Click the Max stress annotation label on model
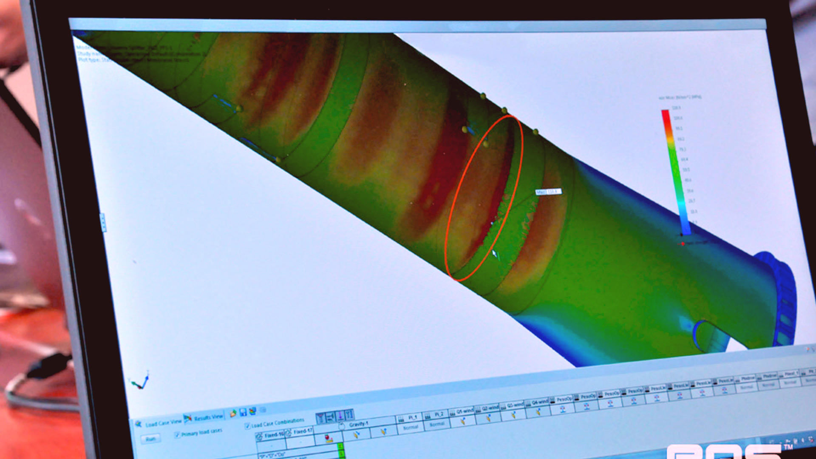 (548, 192)
